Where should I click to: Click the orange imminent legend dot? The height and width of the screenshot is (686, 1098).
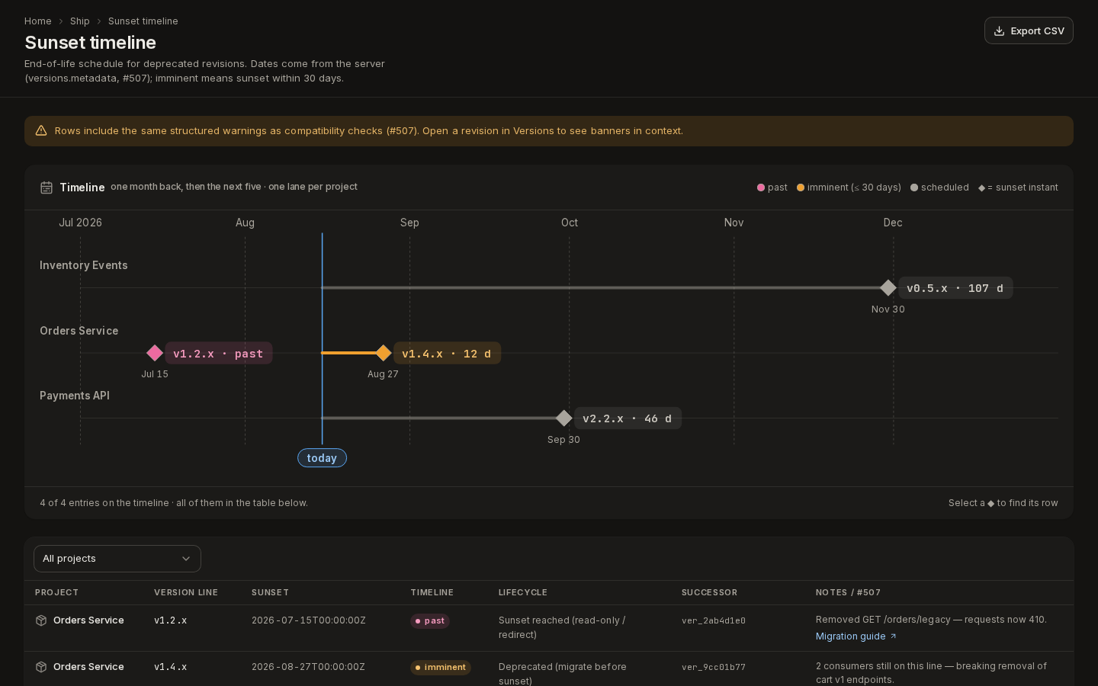click(801, 188)
